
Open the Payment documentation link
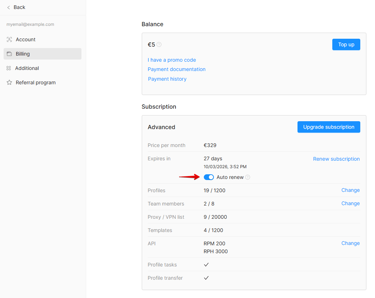[177, 69]
